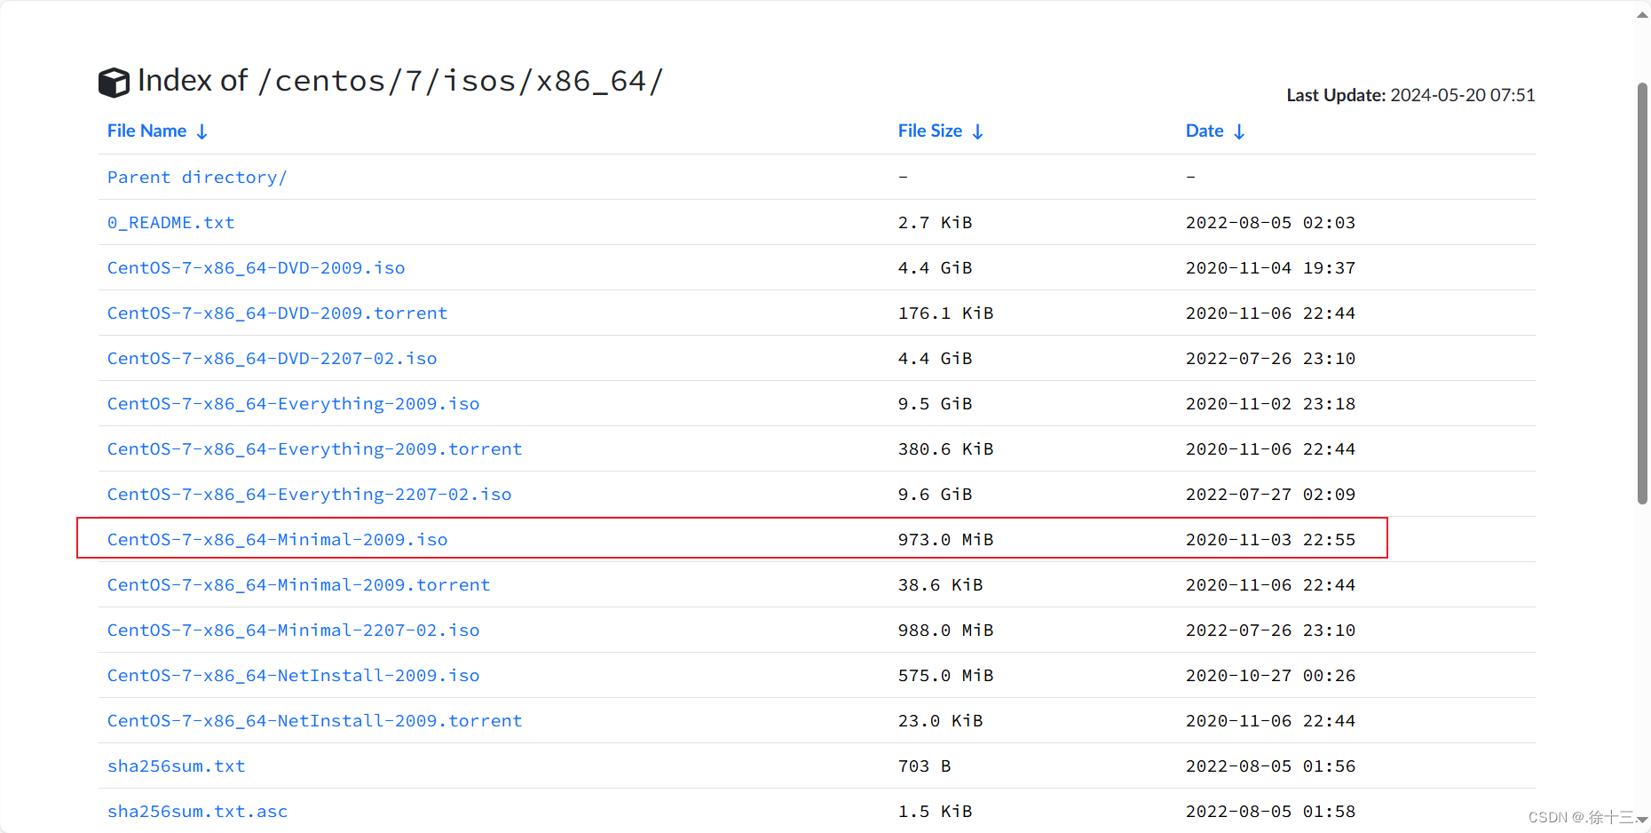Sort by Date arrow icon
The image size is (1651, 833).
coord(1239,131)
